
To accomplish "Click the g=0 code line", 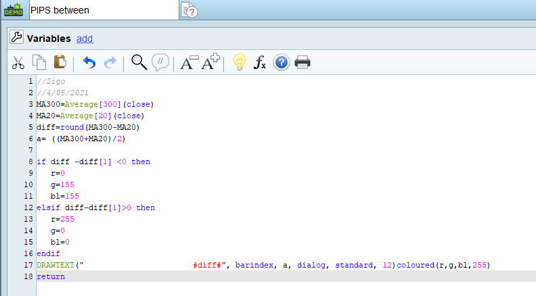I will click(58, 231).
